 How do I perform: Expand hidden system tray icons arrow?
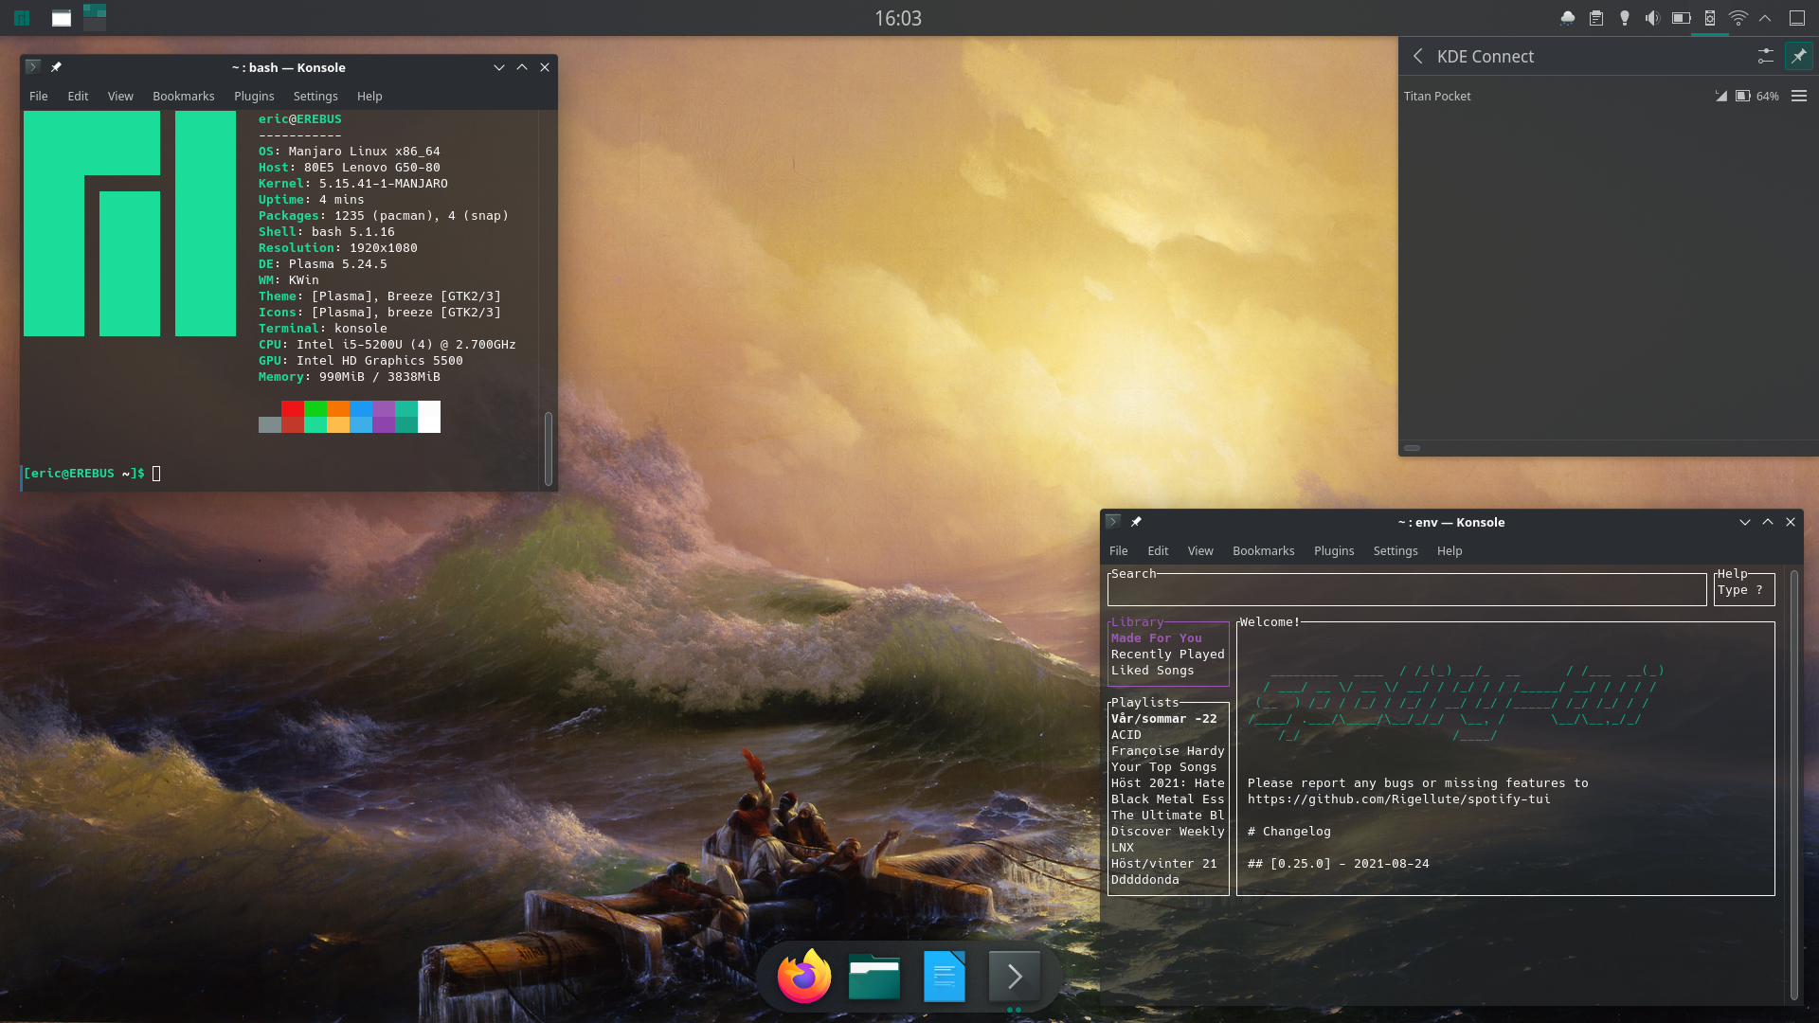1765,18
